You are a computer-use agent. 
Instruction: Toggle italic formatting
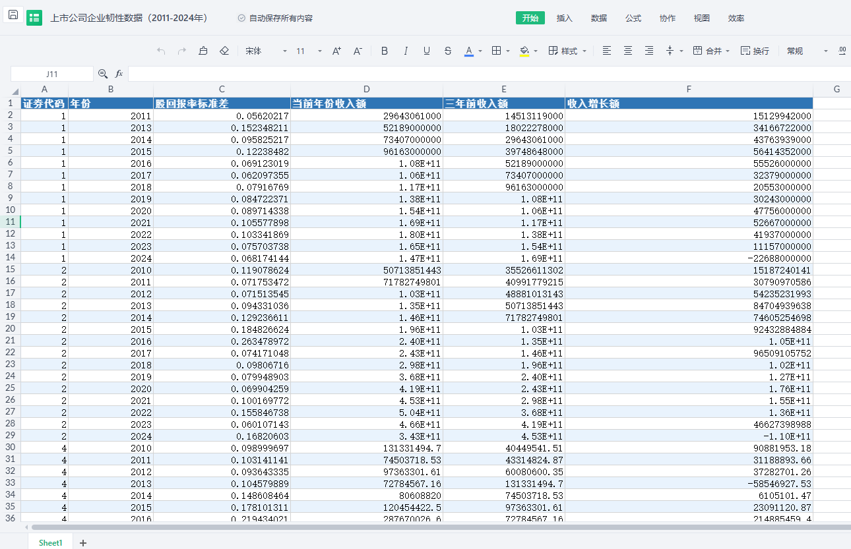point(406,51)
